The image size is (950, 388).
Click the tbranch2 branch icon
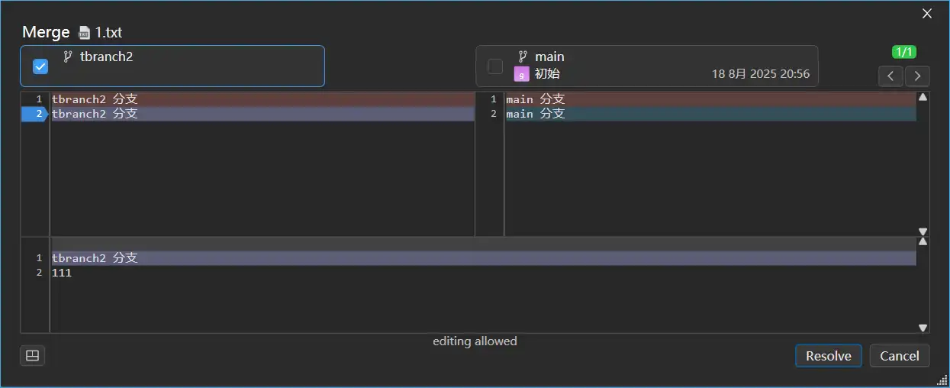(67, 57)
